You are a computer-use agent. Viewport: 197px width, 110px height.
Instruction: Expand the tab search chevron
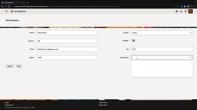pyautogui.click(x=195, y=2)
